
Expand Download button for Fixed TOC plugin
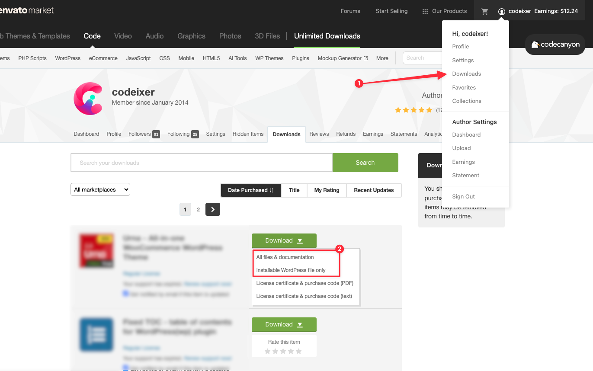click(x=284, y=325)
